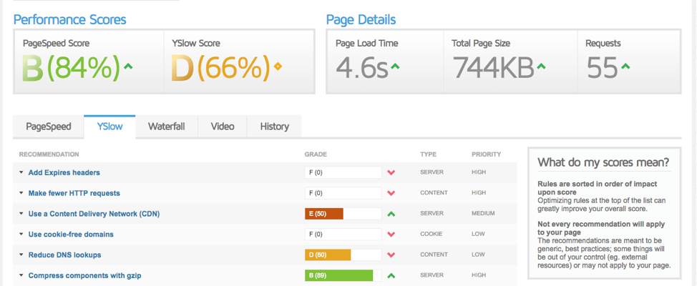
Task: Click COOKIE type in cookie-free domains row
Action: point(430,234)
